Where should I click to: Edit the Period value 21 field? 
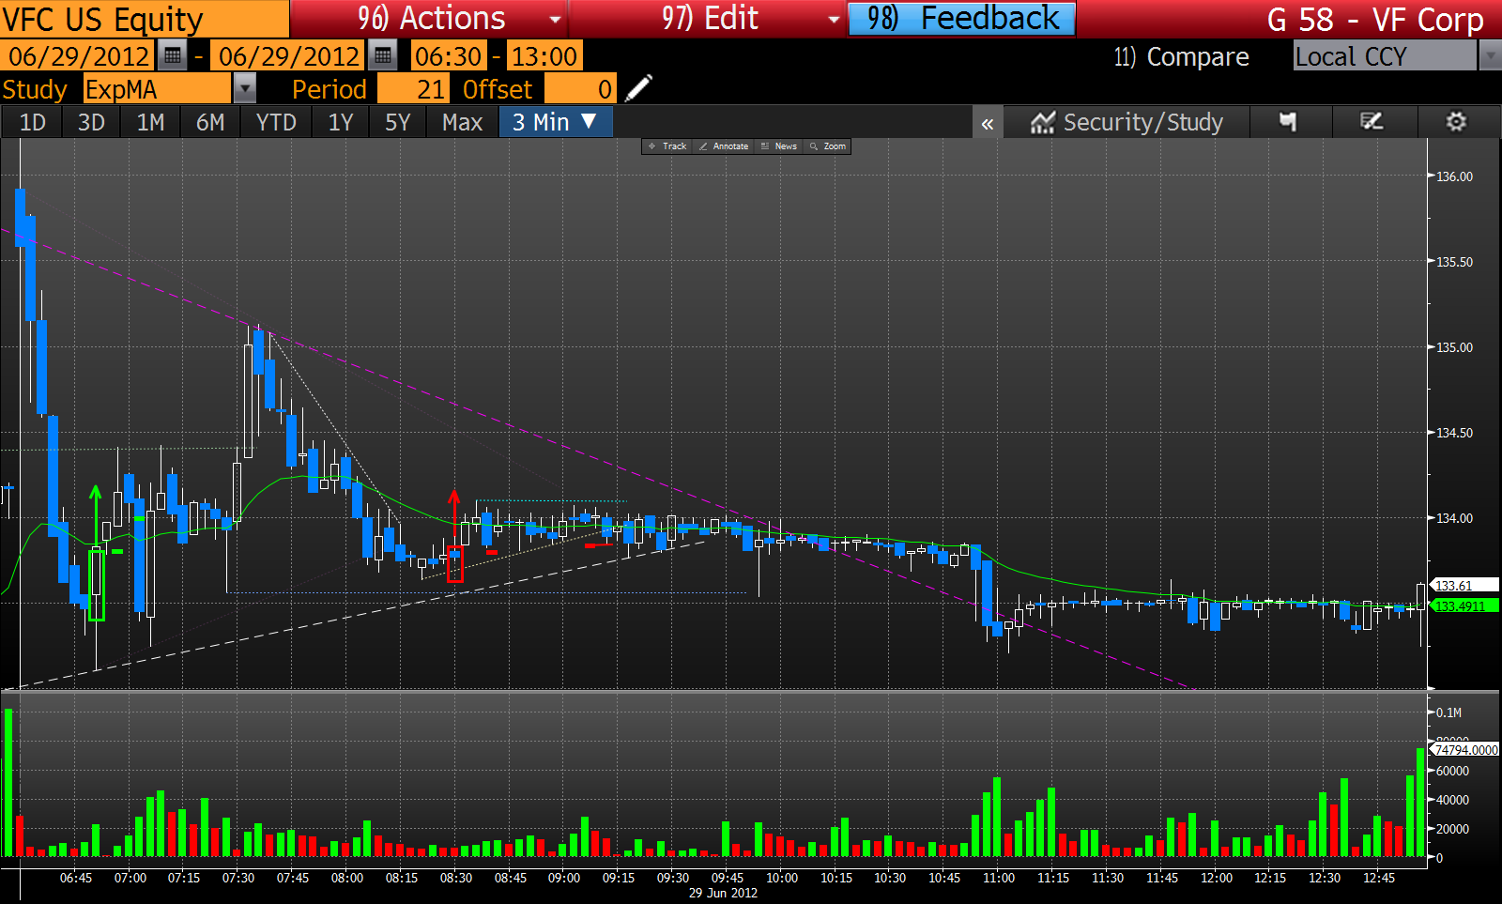click(412, 89)
